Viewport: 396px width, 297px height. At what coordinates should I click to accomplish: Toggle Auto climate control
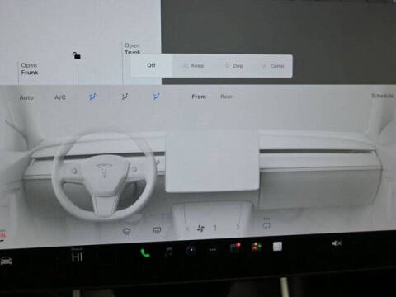[26, 97]
